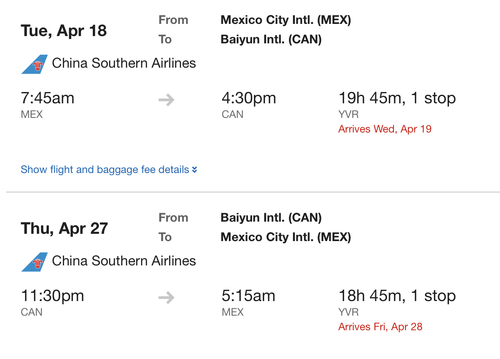Click the Arrives Wed, Apr 19 notice

(385, 128)
